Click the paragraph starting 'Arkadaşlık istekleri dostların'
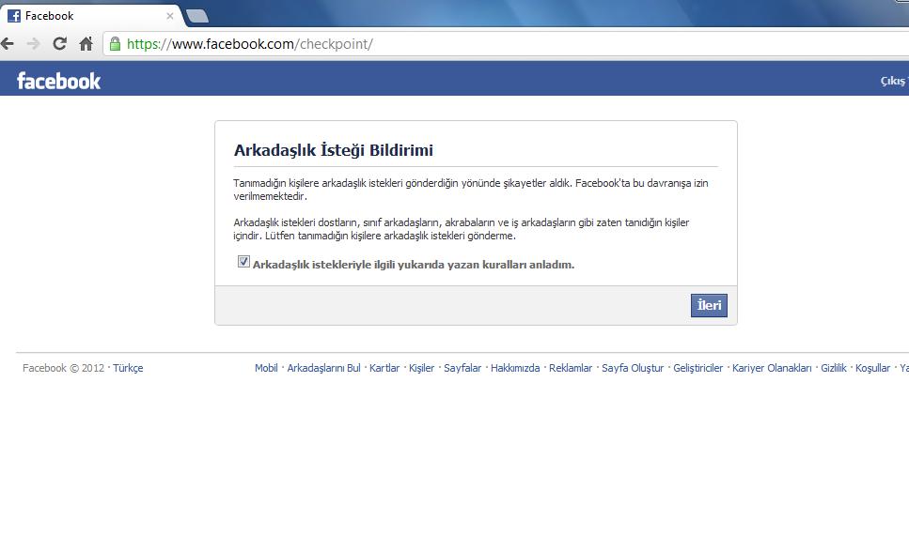The height and width of the screenshot is (535, 909). (x=462, y=229)
